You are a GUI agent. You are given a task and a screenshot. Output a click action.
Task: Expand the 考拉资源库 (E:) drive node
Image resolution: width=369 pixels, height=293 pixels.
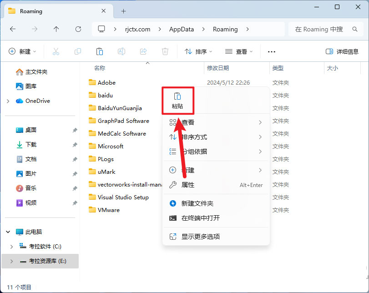11,261
